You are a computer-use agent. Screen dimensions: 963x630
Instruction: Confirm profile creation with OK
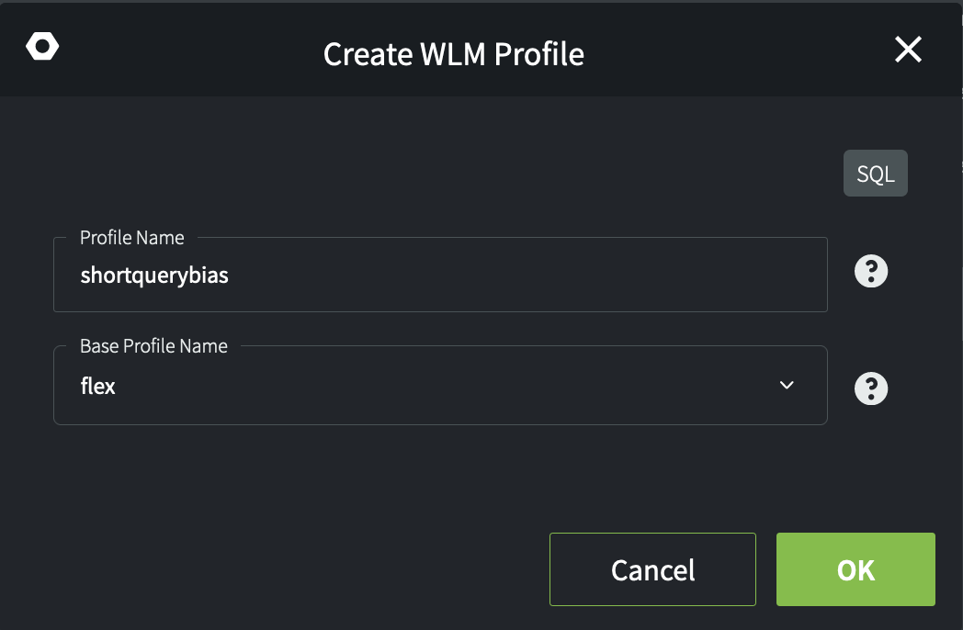tap(855, 569)
